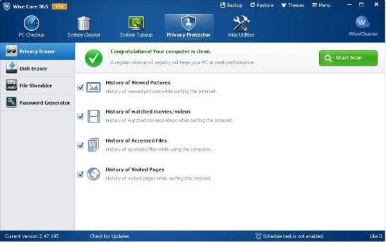The height and width of the screenshot is (242, 386).
Task: Minimize the Wise Care 365 window
Action: pyautogui.click(x=349, y=4)
